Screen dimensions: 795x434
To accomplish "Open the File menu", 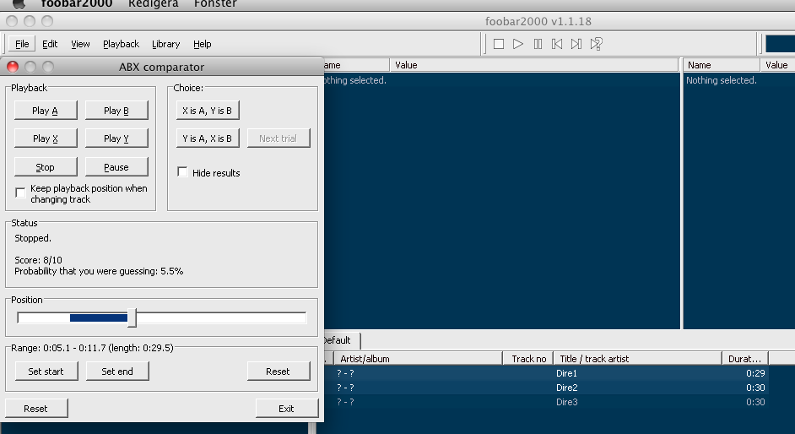I will [x=22, y=44].
